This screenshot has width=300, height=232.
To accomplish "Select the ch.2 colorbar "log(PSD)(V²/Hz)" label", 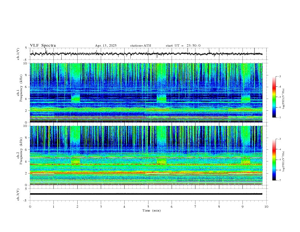I will pos(283,161).
